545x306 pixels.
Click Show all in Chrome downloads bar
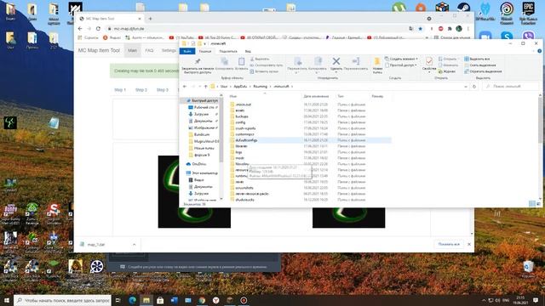click(x=449, y=245)
